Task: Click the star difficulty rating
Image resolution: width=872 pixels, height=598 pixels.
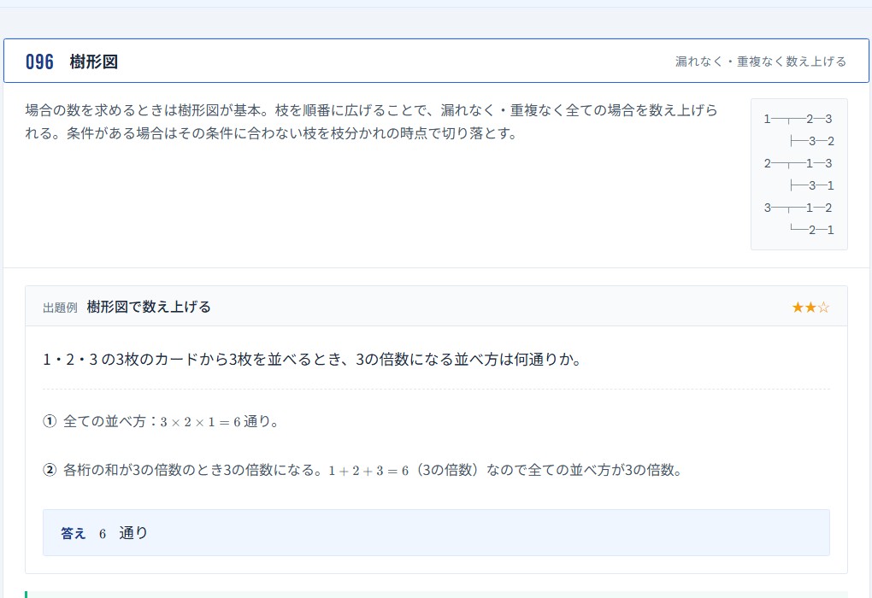Action: (x=810, y=308)
